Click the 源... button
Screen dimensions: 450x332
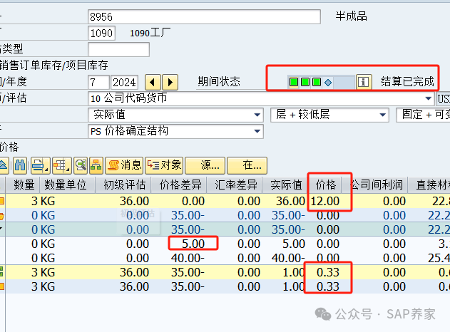click(x=205, y=165)
